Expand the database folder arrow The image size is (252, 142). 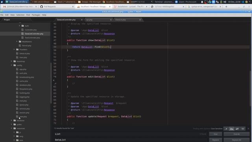click(11, 120)
